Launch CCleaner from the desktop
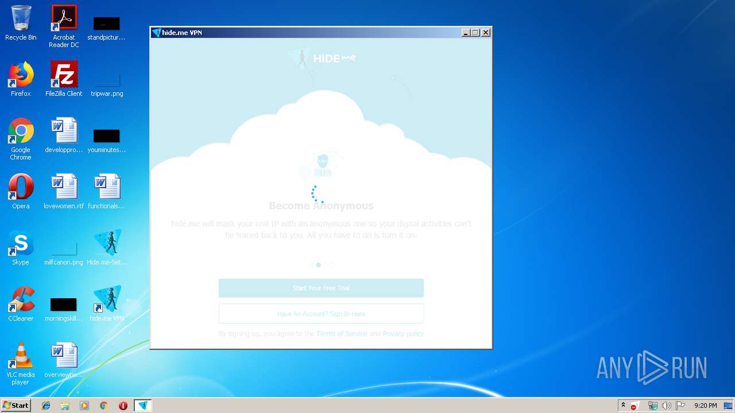Image resolution: width=735 pixels, height=413 pixels. coord(21,304)
